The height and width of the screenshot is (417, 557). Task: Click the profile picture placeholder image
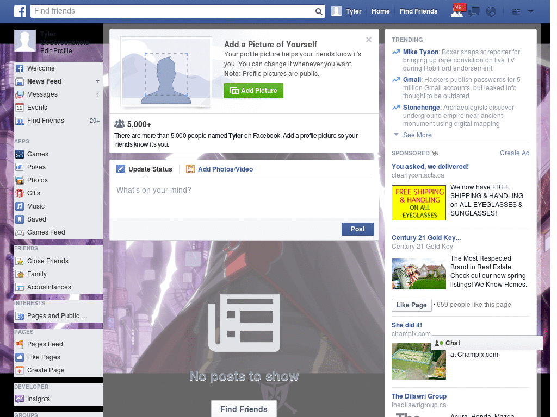point(166,72)
